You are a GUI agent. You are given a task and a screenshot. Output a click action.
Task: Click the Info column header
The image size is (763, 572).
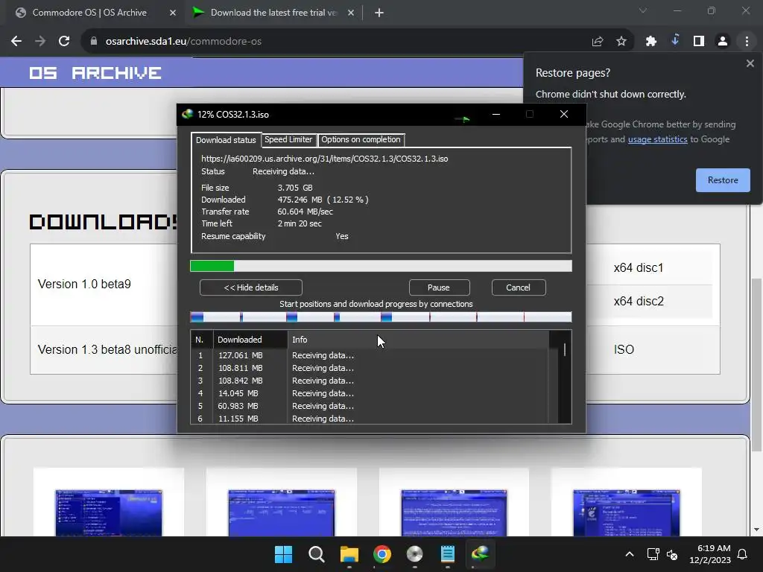[x=419, y=340]
